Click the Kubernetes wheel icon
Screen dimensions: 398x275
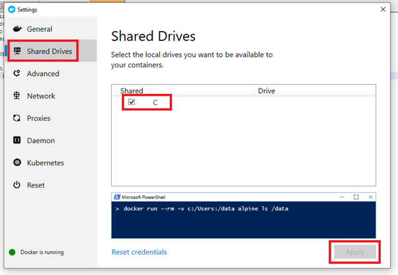point(17,163)
